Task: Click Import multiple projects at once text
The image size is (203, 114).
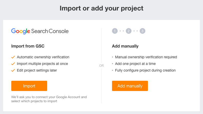Action: click(42, 64)
